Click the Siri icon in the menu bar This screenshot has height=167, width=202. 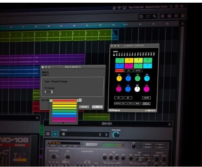(x=176, y=6)
